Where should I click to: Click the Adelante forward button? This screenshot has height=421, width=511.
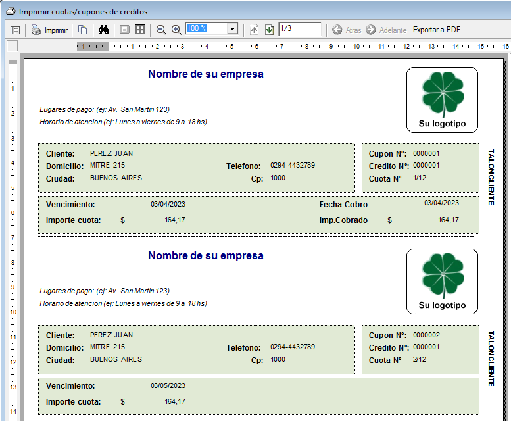click(x=386, y=30)
